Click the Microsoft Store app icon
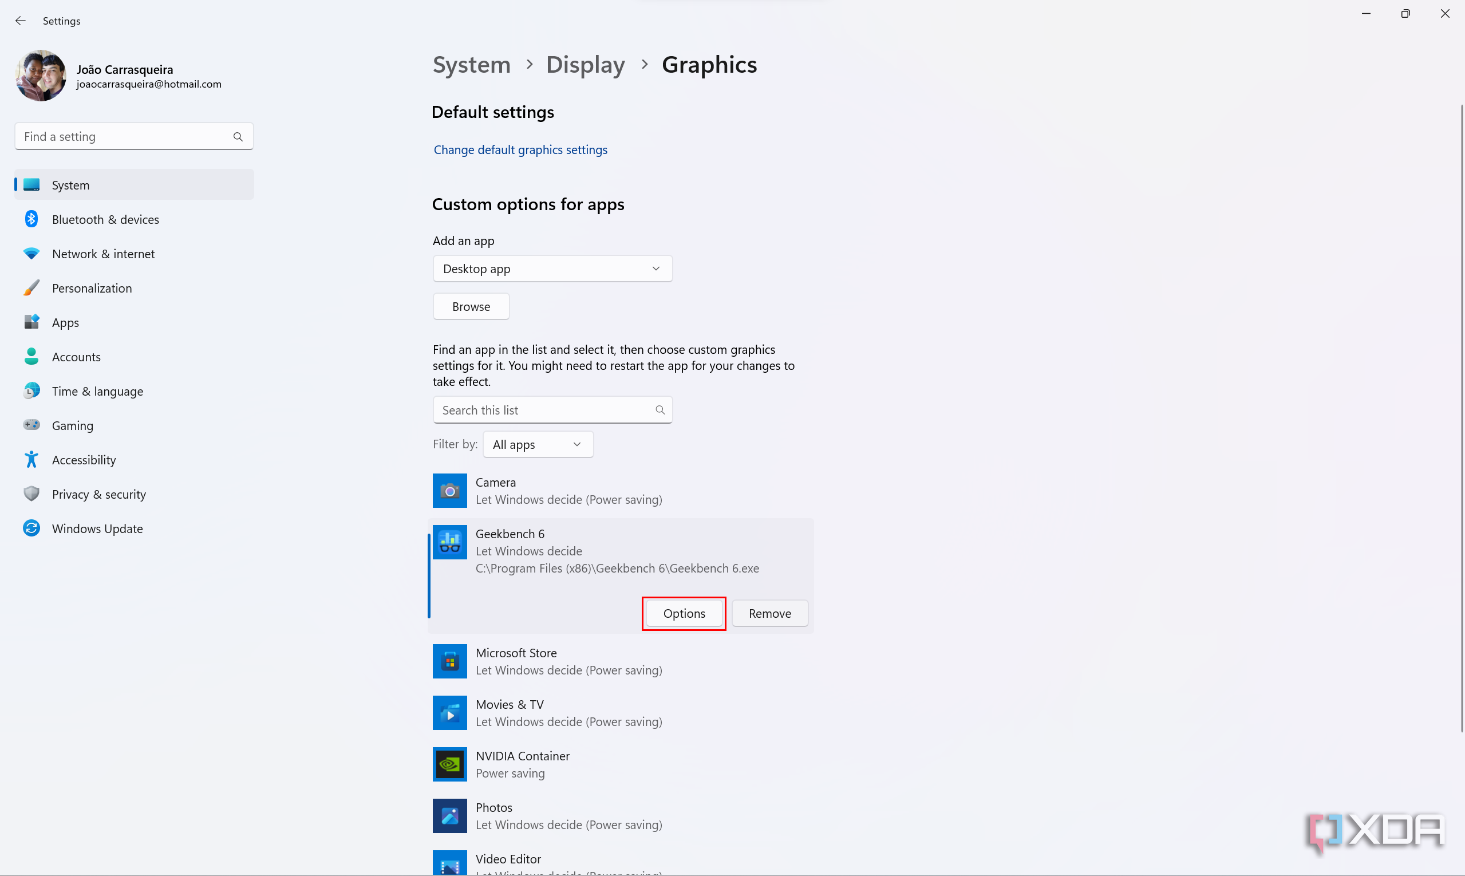Viewport: 1465px width, 876px height. pyautogui.click(x=449, y=661)
